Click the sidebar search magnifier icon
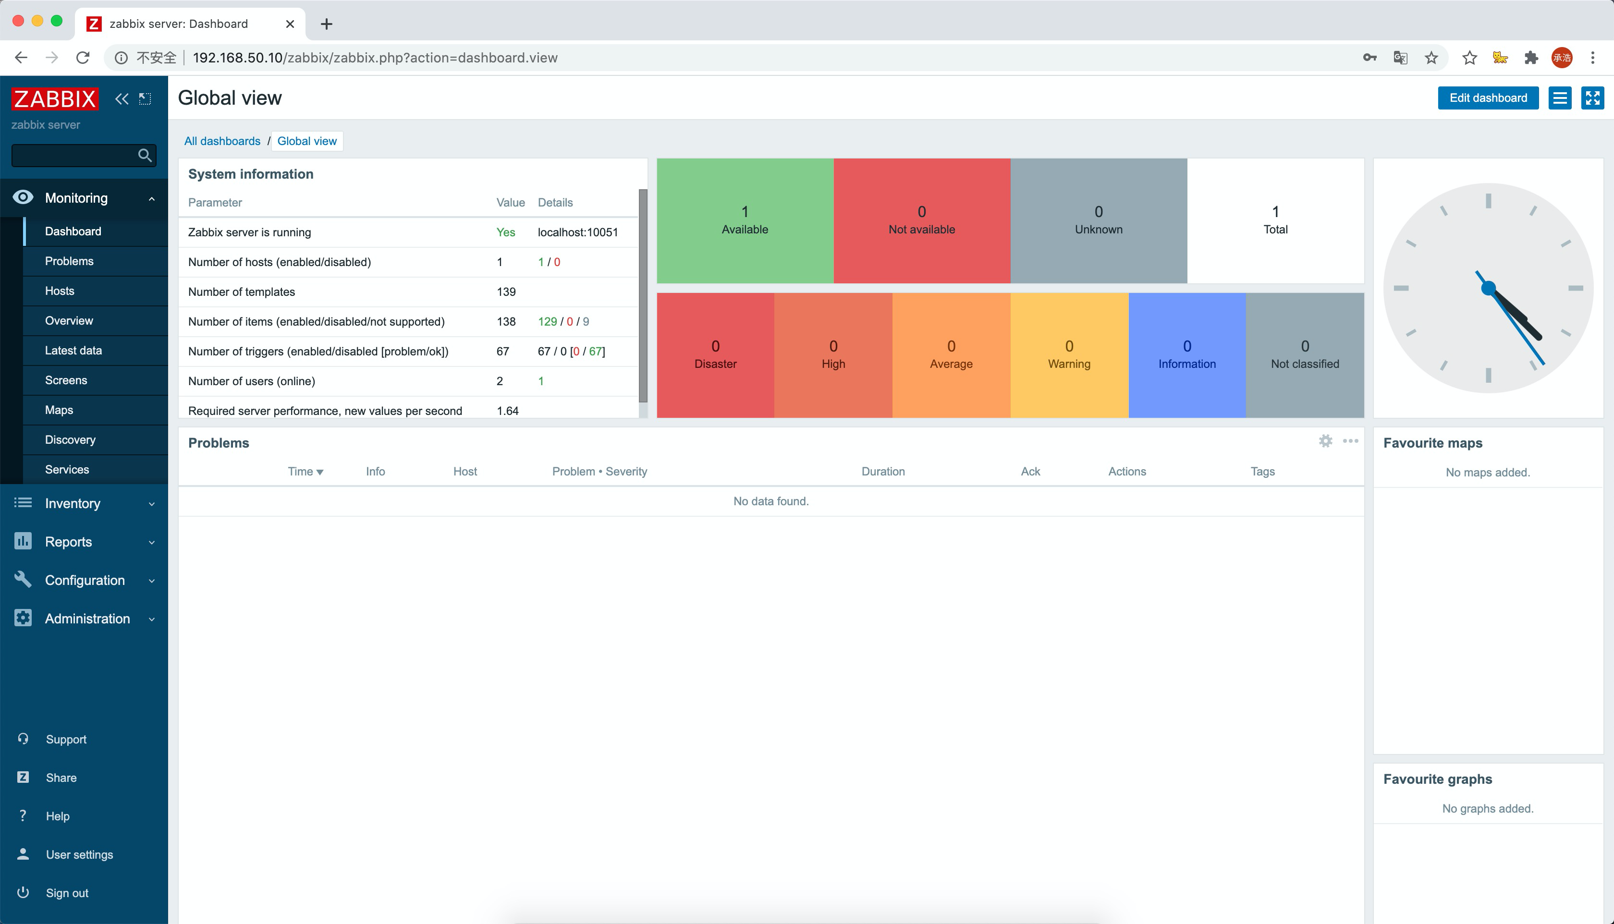The width and height of the screenshot is (1614, 924). 145,155
